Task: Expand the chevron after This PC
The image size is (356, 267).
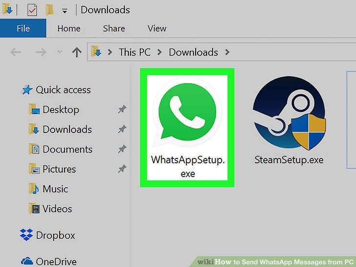Action: click(159, 52)
